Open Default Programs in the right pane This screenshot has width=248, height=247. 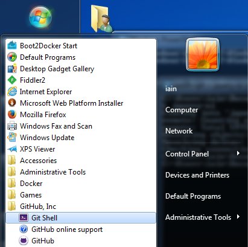pos(193,196)
